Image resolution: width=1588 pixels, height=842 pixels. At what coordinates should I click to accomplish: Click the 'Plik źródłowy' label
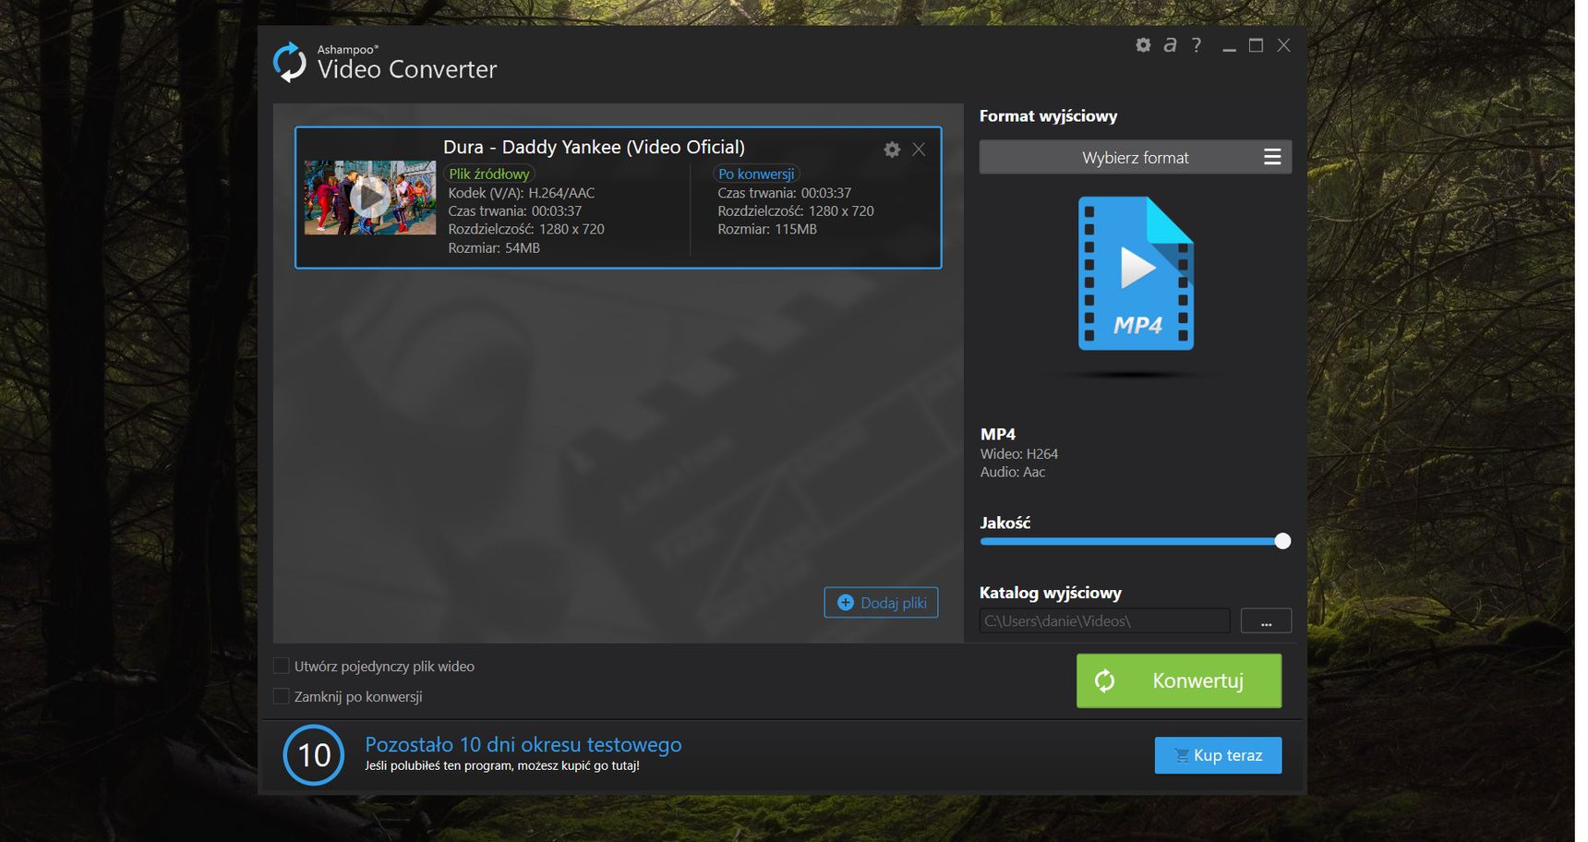489,174
